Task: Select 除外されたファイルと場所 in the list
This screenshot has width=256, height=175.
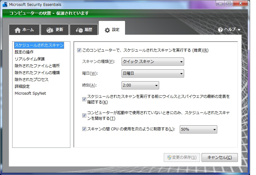Action: tap(37, 66)
